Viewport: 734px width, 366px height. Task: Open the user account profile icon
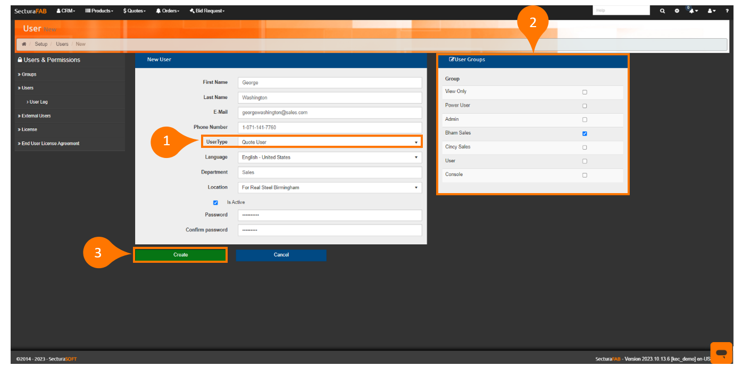pyautogui.click(x=711, y=11)
